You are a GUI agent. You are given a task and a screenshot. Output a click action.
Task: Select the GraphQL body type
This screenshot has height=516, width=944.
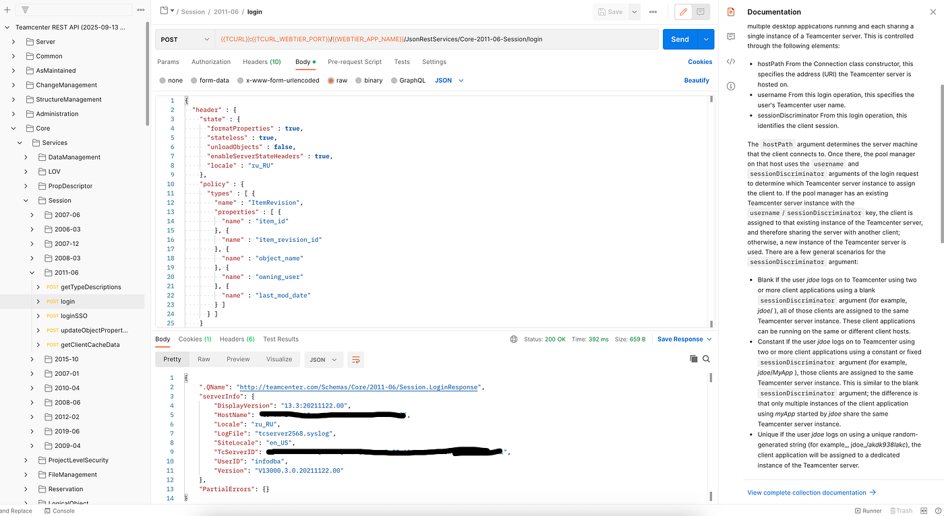coord(408,80)
